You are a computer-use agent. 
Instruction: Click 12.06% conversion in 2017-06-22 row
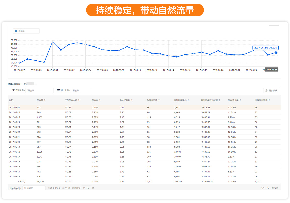tap(232, 132)
